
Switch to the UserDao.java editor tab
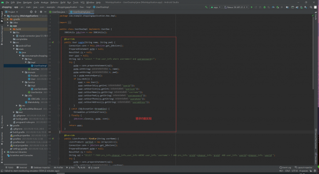pos(58,12)
